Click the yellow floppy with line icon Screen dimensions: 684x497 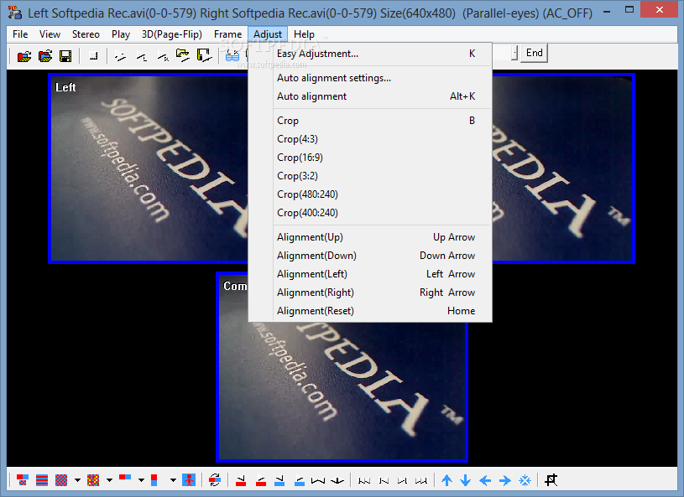[204, 55]
